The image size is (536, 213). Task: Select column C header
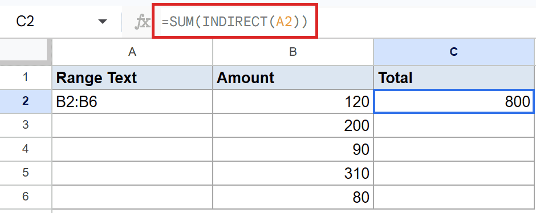click(454, 52)
